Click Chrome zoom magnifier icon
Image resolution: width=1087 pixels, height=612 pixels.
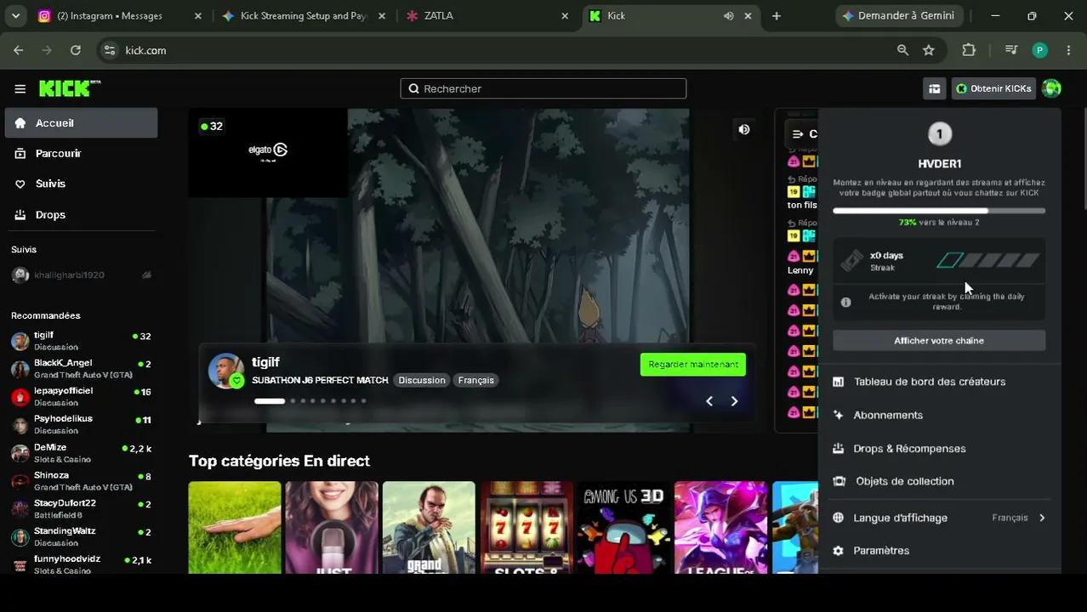(902, 50)
